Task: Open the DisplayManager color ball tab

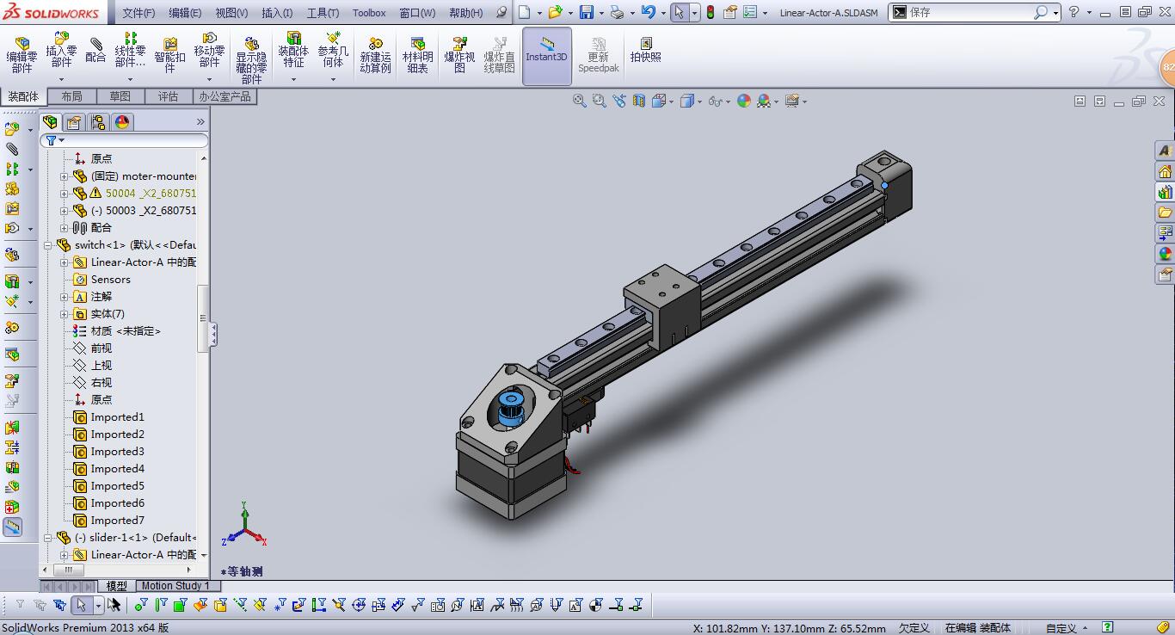Action: pos(122,122)
